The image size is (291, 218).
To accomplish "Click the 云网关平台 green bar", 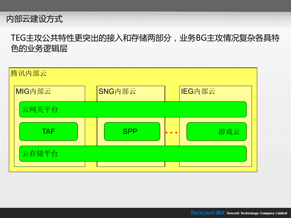I will 133,110.
